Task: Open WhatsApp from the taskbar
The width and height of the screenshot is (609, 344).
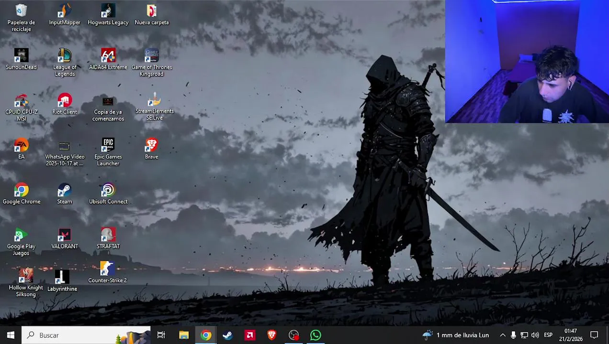Action: pyautogui.click(x=316, y=335)
